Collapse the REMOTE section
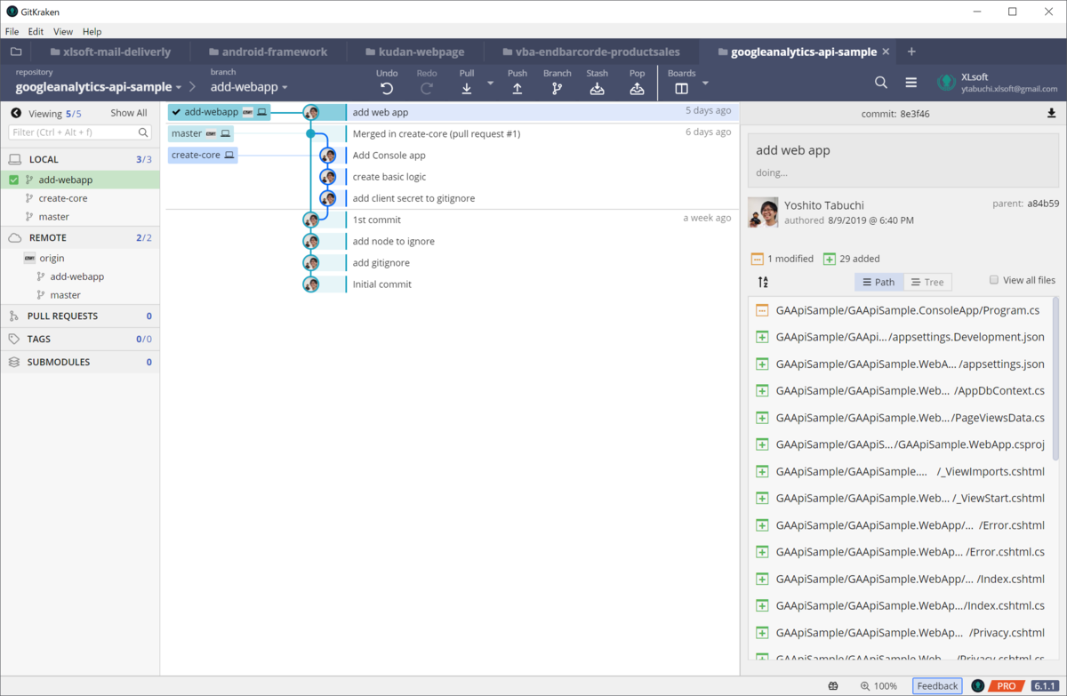 click(80, 237)
